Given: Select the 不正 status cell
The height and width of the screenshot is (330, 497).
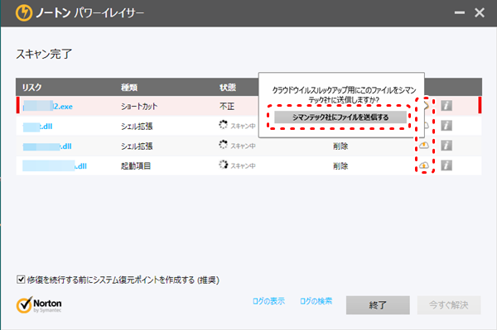Looking at the screenshot, I should pos(227,107).
